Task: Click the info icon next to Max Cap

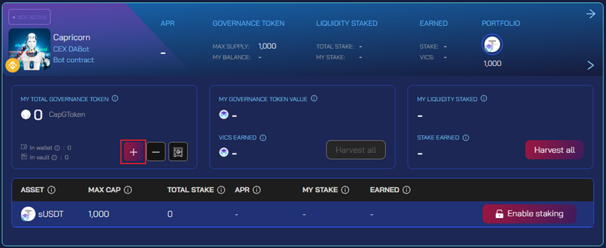Action: click(x=128, y=190)
